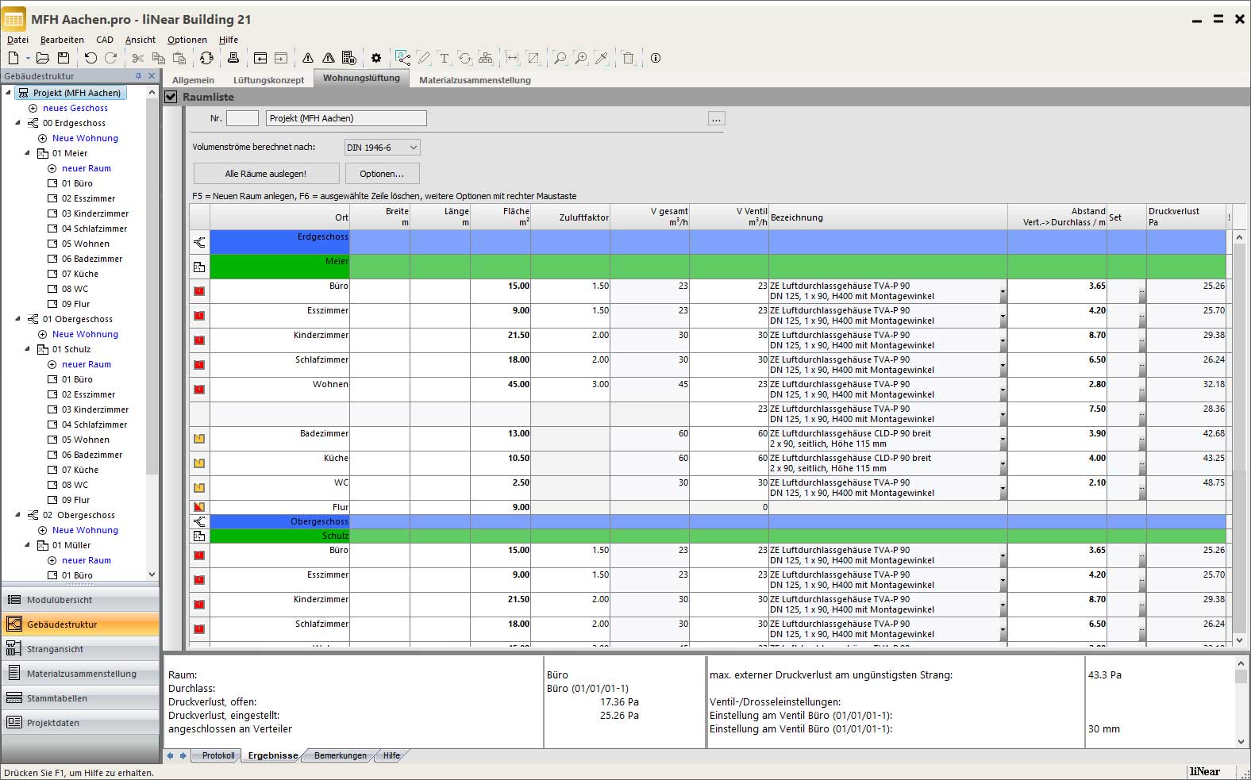Switch to the Lüftungskonzept tab
This screenshot has height=780, width=1251.
[268, 80]
